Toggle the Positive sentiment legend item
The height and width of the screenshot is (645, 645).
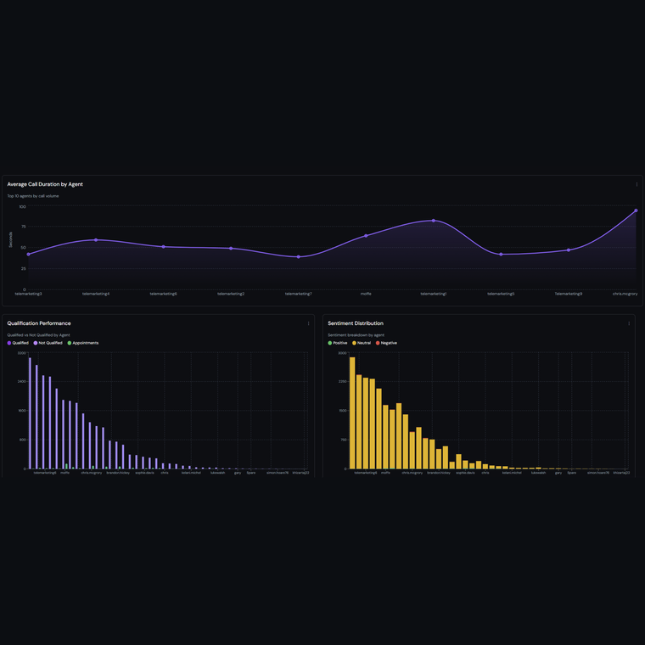click(337, 343)
